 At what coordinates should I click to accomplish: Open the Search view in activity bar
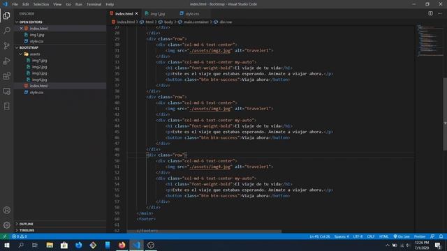tap(6, 30)
